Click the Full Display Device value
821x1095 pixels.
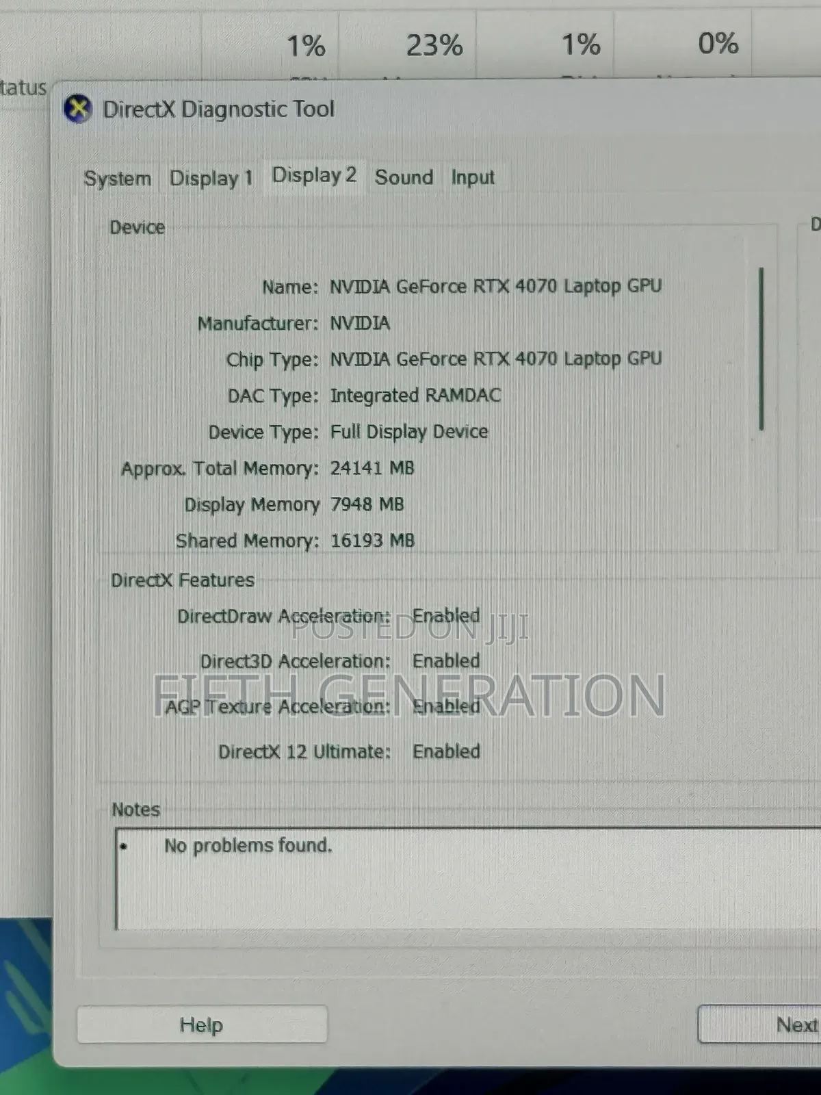[409, 432]
